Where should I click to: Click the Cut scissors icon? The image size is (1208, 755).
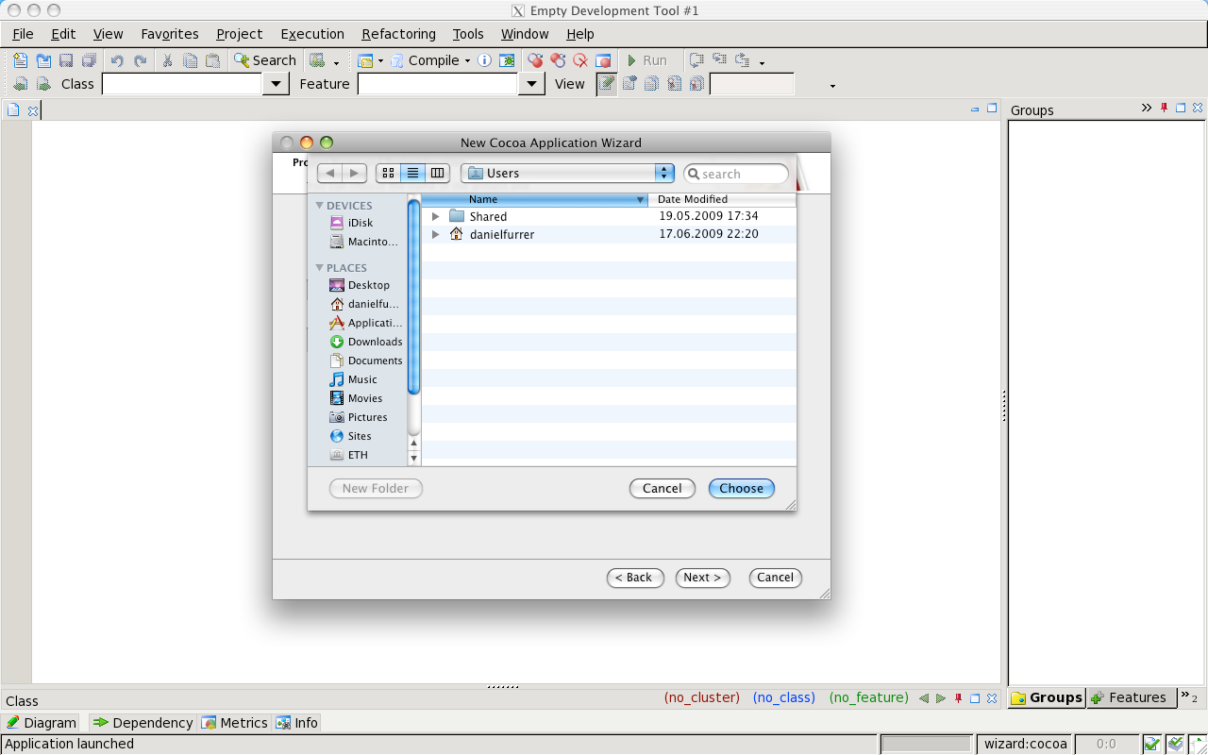(168, 60)
